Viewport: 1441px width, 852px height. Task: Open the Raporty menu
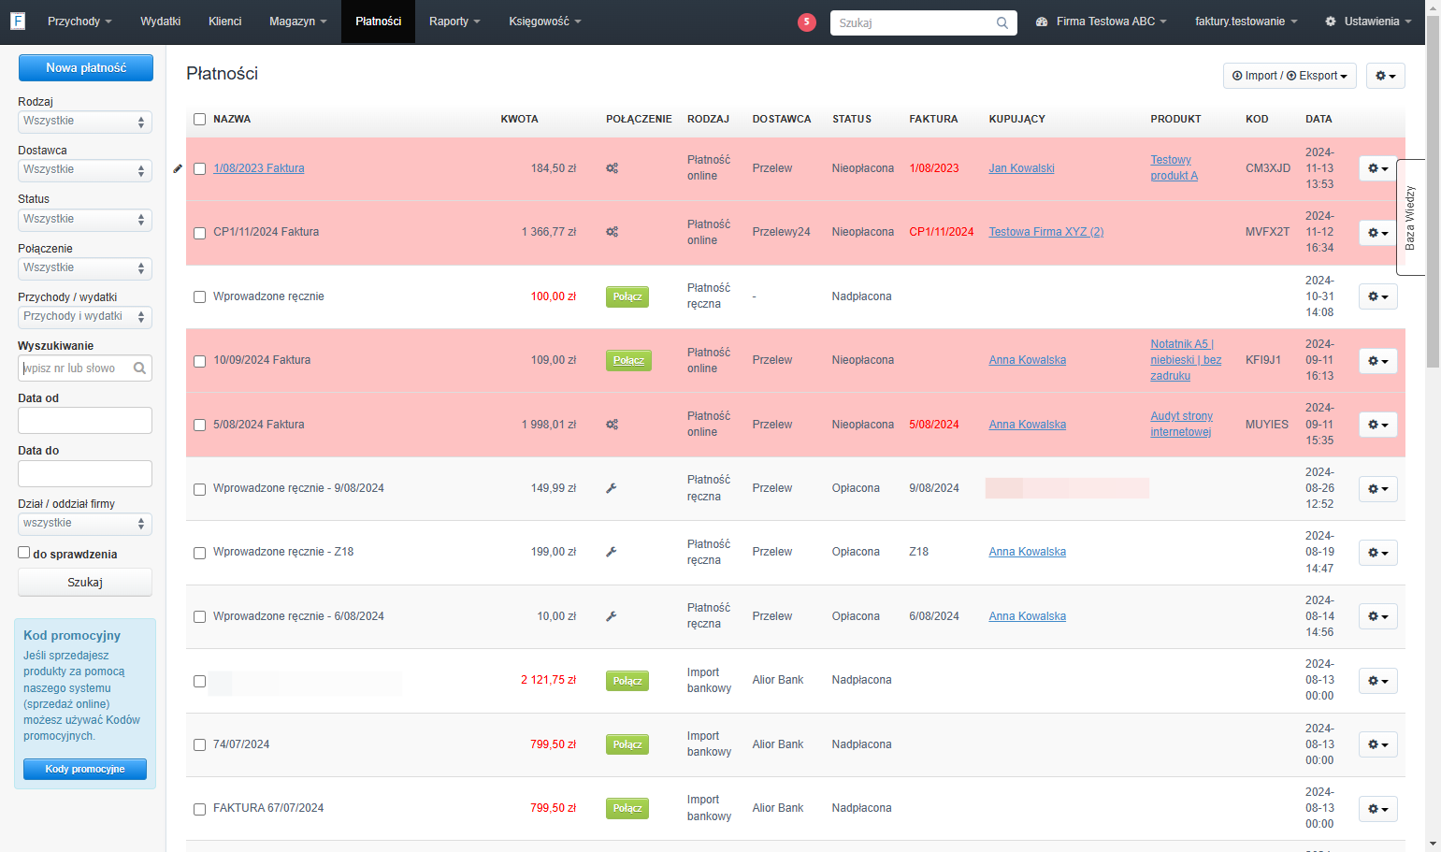[x=454, y=22]
